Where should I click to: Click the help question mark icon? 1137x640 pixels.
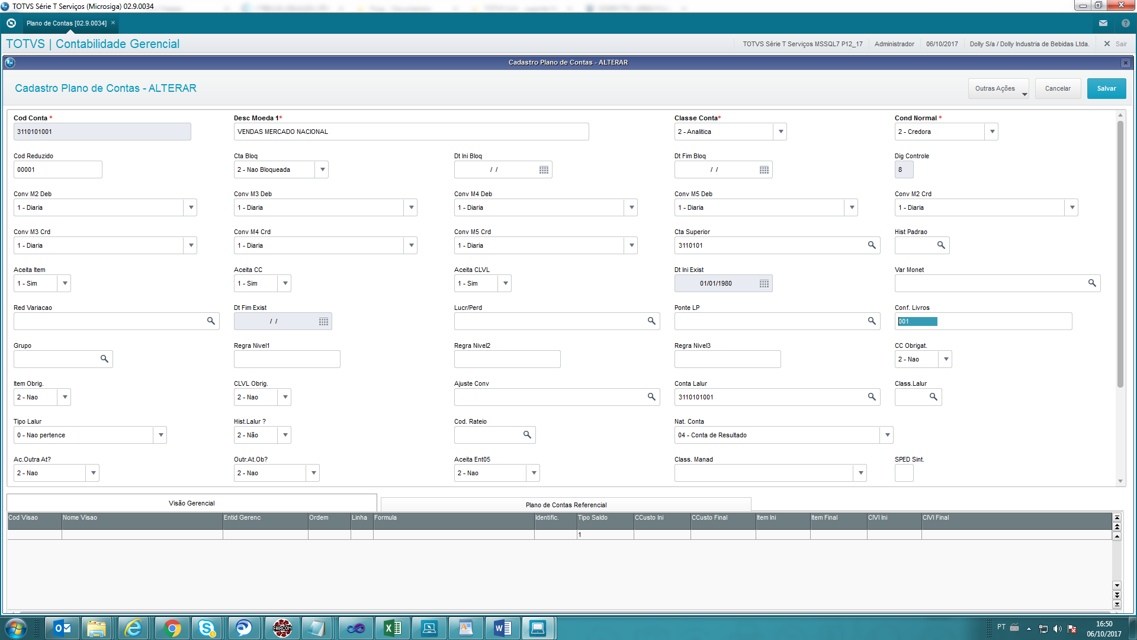click(1126, 23)
